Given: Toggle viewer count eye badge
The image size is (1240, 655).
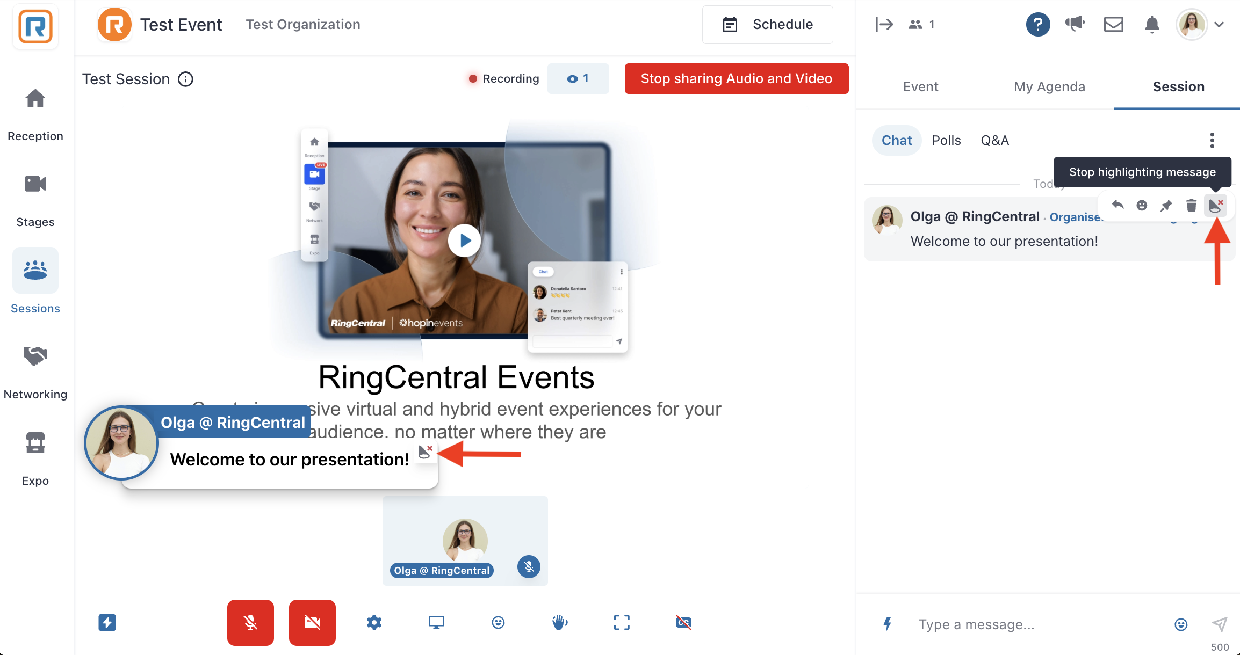Looking at the screenshot, I should pos(578,79).
